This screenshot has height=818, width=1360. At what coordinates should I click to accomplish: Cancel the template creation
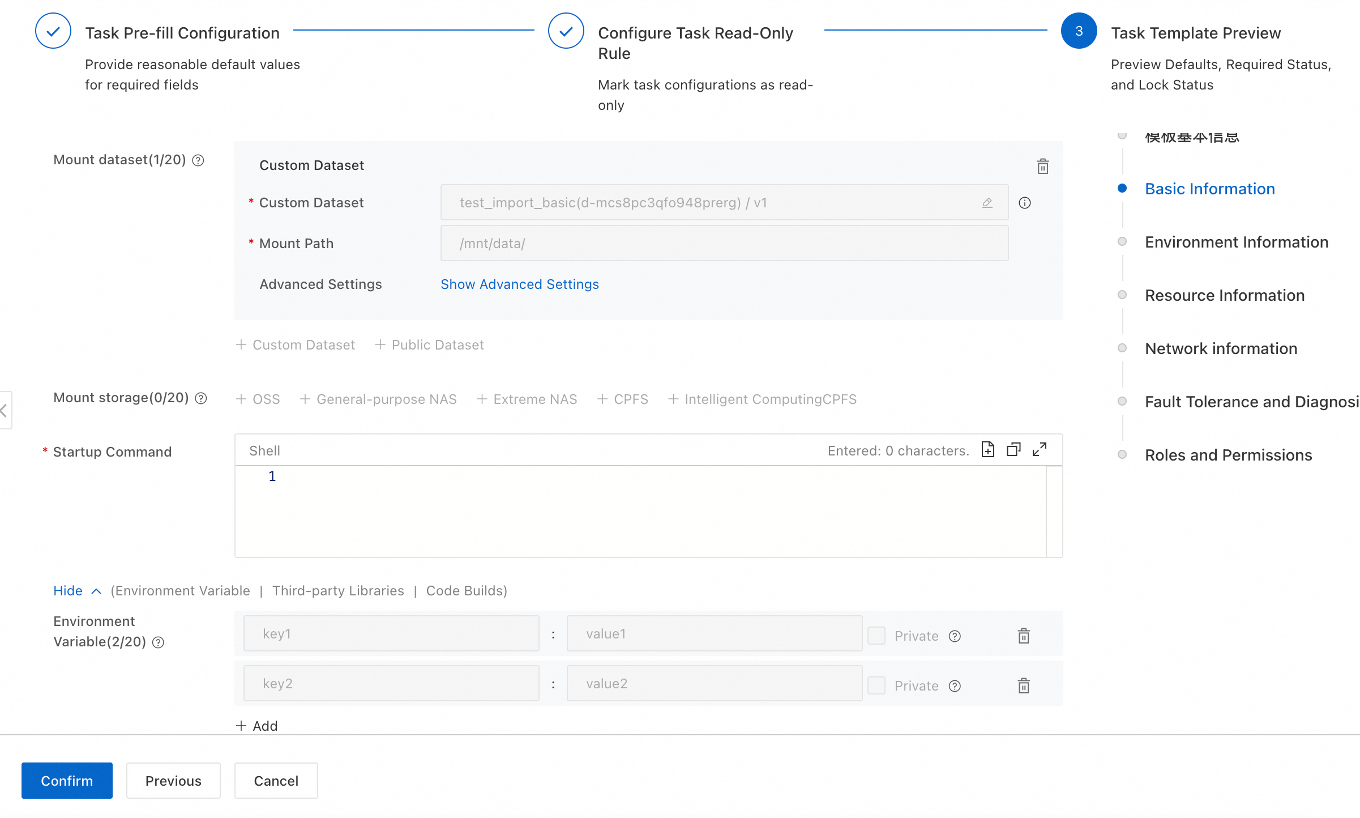276,781
